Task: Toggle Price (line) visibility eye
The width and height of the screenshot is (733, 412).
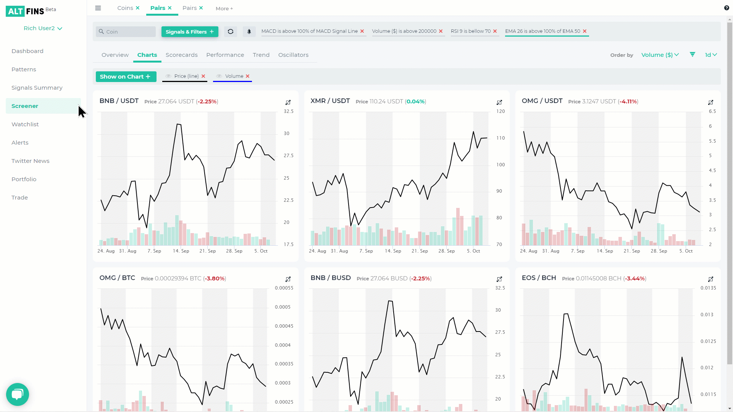Action: 168,76
